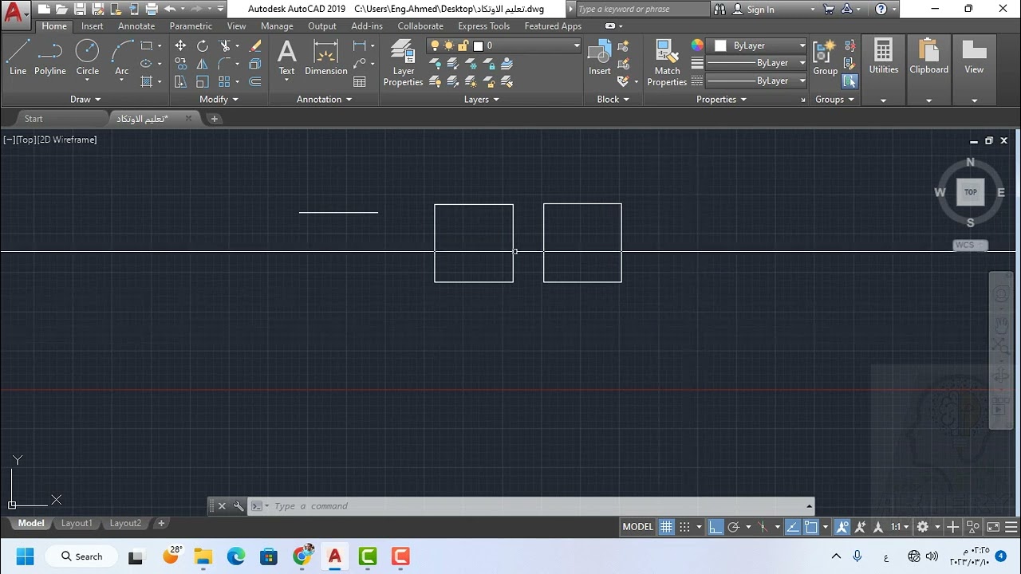Open the layer selection dropdown

[x=504, y=46]
